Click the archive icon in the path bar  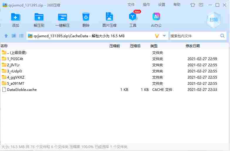coord(30,36)
